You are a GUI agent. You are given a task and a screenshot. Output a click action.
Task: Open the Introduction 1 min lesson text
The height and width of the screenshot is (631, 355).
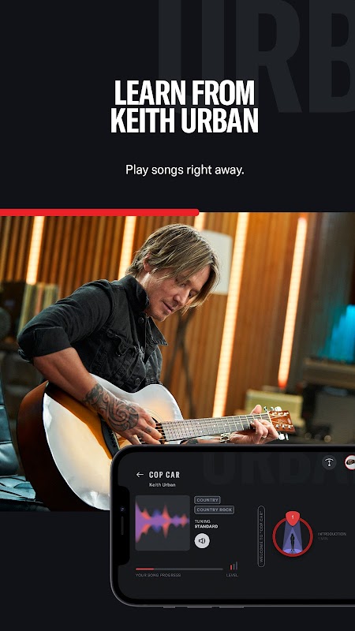point(331,536)
